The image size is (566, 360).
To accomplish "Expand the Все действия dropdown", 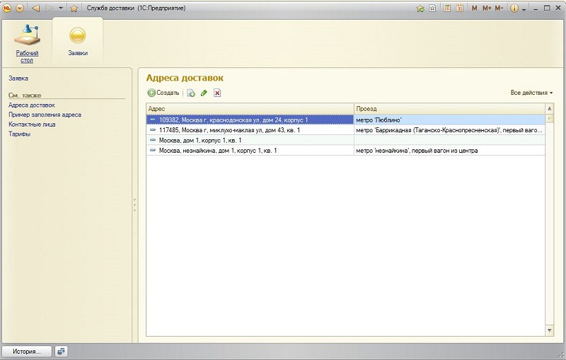I will 531,93.
